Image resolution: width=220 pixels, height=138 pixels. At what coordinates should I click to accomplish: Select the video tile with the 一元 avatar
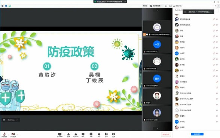157,45
